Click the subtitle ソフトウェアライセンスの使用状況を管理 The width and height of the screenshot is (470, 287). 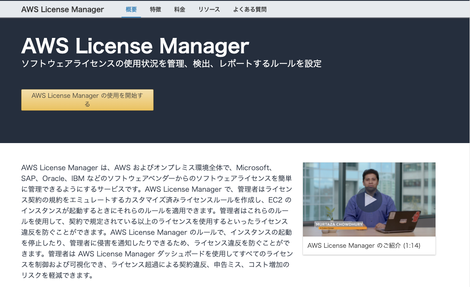point(103,64)
